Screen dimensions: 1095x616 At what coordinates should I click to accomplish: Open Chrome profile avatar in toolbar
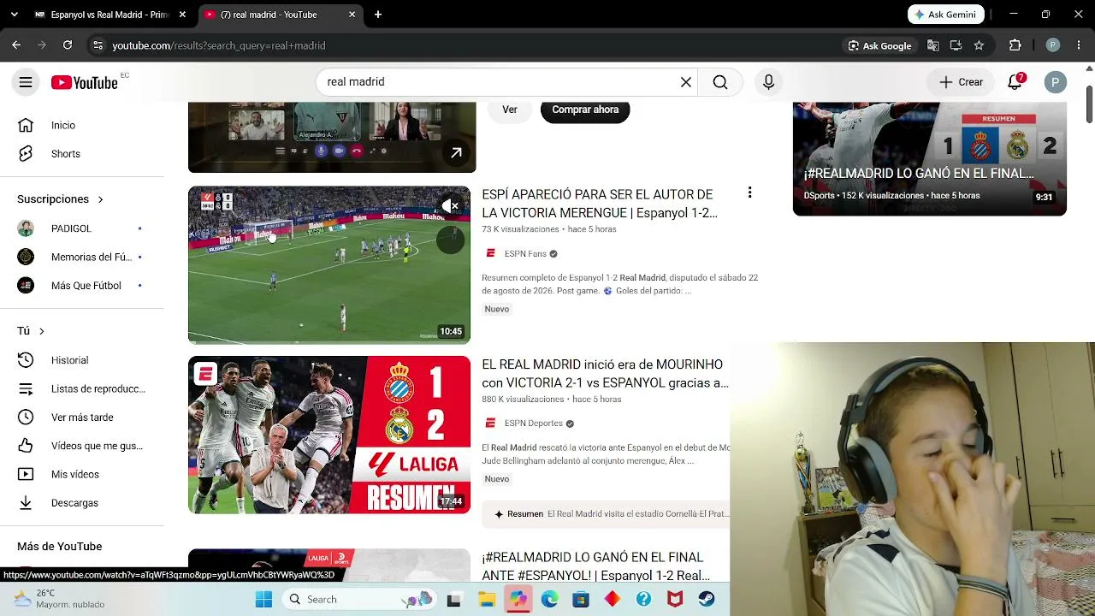point(1053,45)
